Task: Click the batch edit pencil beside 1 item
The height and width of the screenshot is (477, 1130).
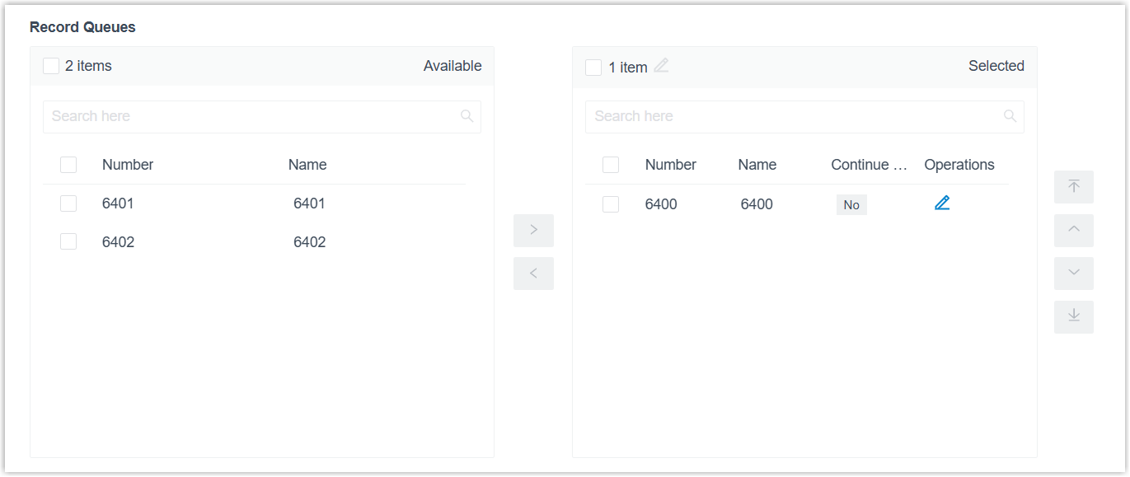Action: [x=661, y=66]
